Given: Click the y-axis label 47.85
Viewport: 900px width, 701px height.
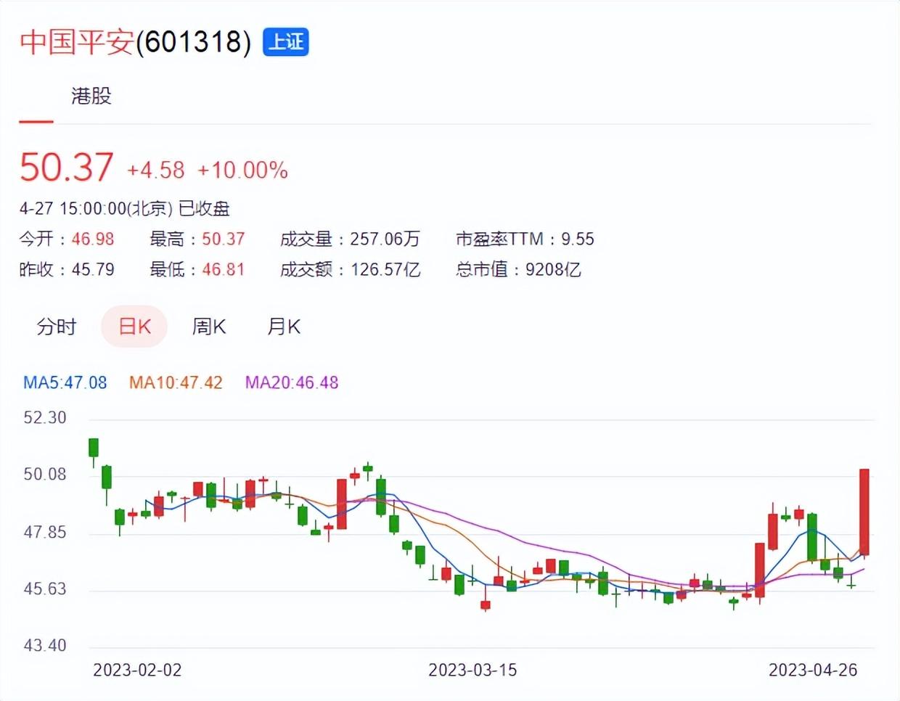Looking at the screenshot, I should click(45, 533).
